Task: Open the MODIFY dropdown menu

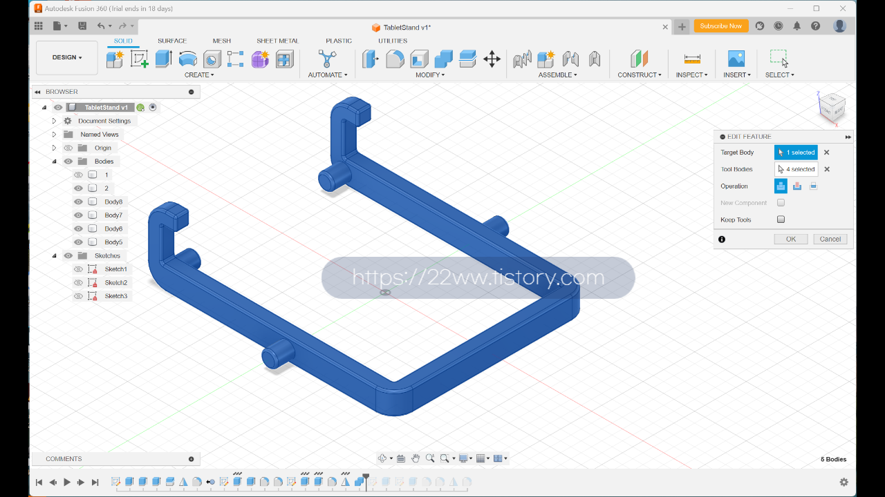Action: click(x=430, y=75)
